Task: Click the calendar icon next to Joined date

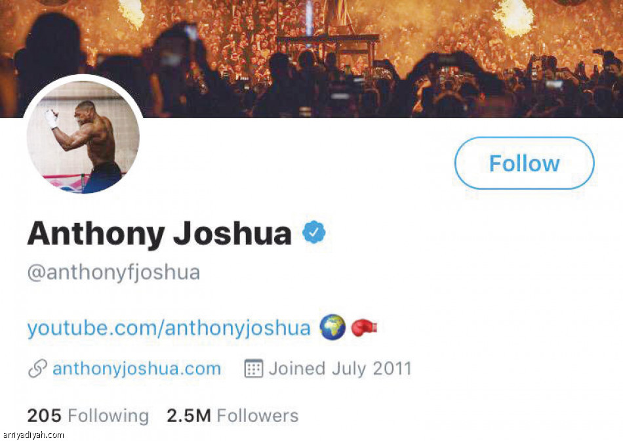Action: point(253,369)
